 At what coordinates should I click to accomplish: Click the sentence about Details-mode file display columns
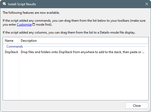[x=69, y=32]
